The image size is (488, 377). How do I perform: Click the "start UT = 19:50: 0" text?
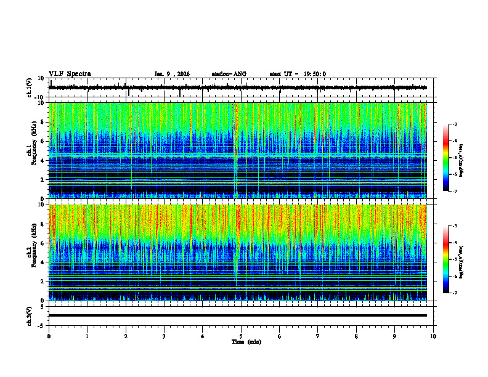pos(298,74)
